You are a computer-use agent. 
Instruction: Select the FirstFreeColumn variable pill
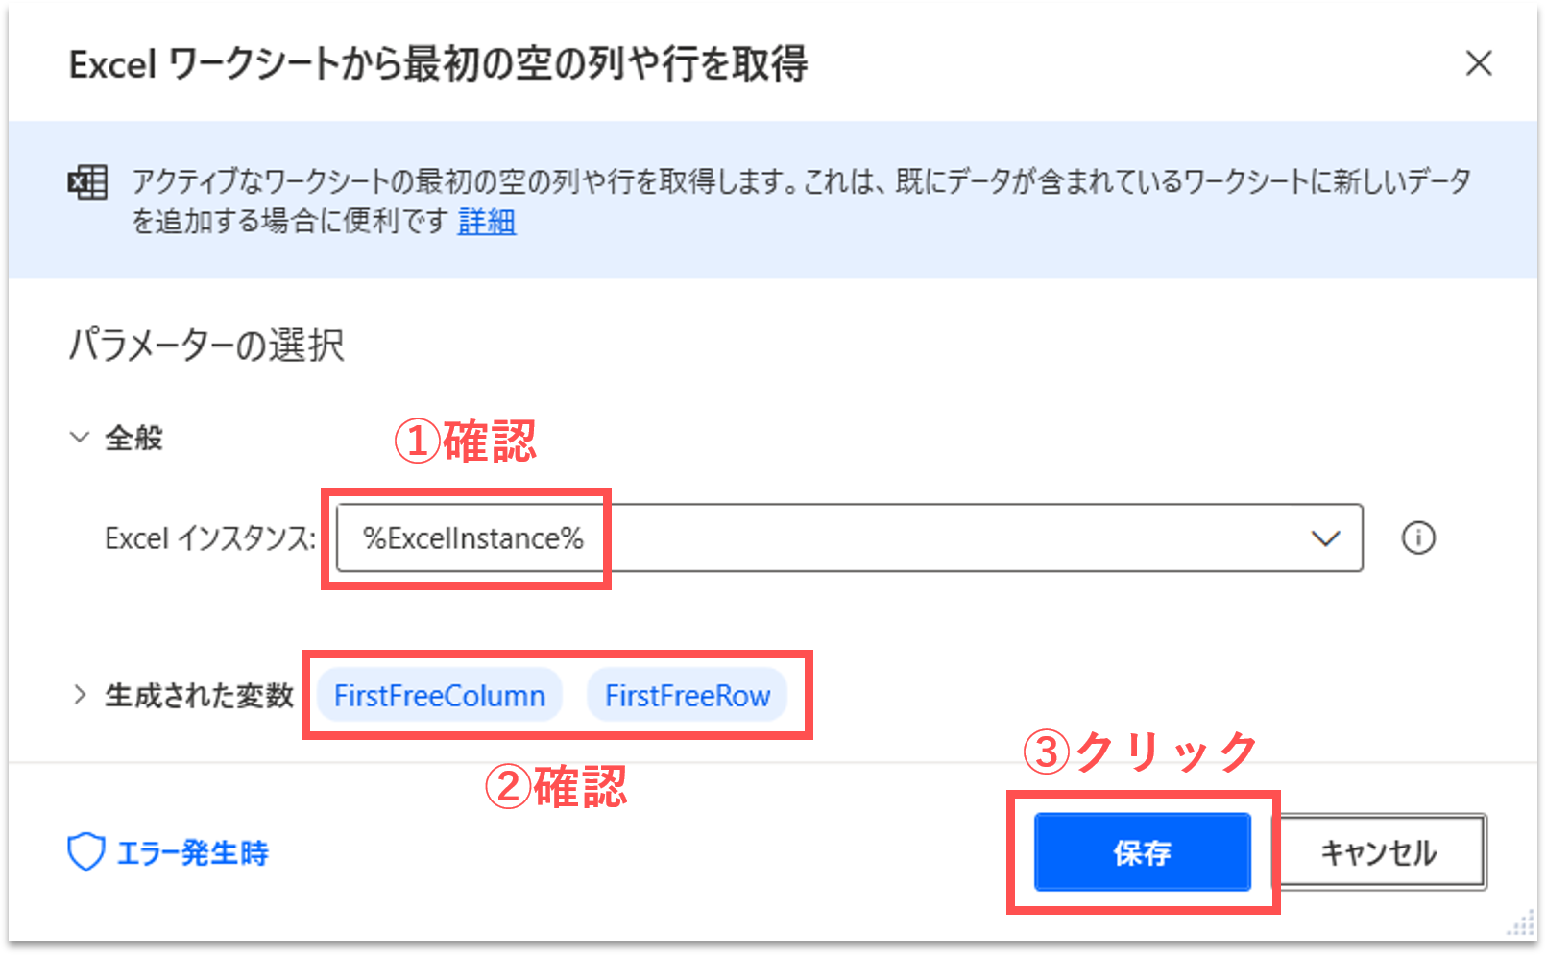pyautogui.click(x=440, y=695)
